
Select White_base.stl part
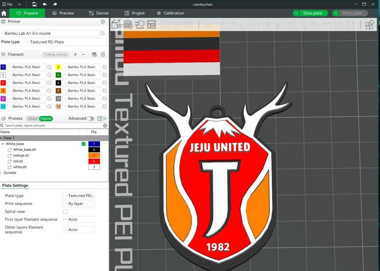[24, 150]
